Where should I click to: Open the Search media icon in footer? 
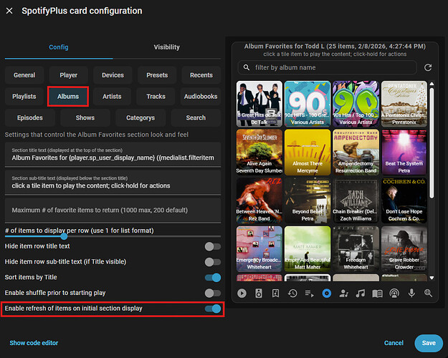point(428,293)
